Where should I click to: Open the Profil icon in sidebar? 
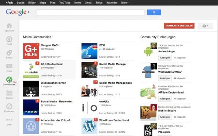(9, 39)
